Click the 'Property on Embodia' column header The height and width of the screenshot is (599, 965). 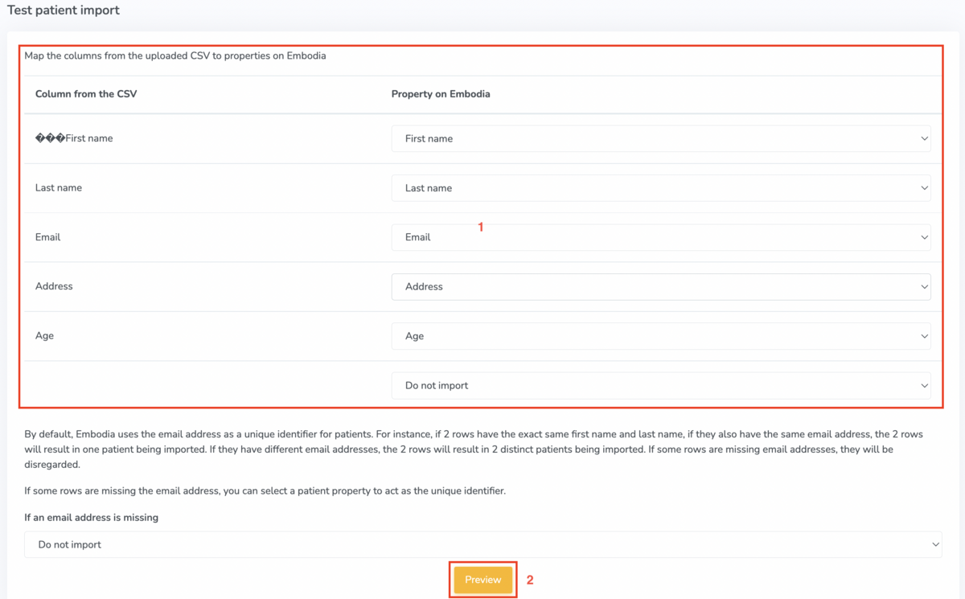pos(441,94)
